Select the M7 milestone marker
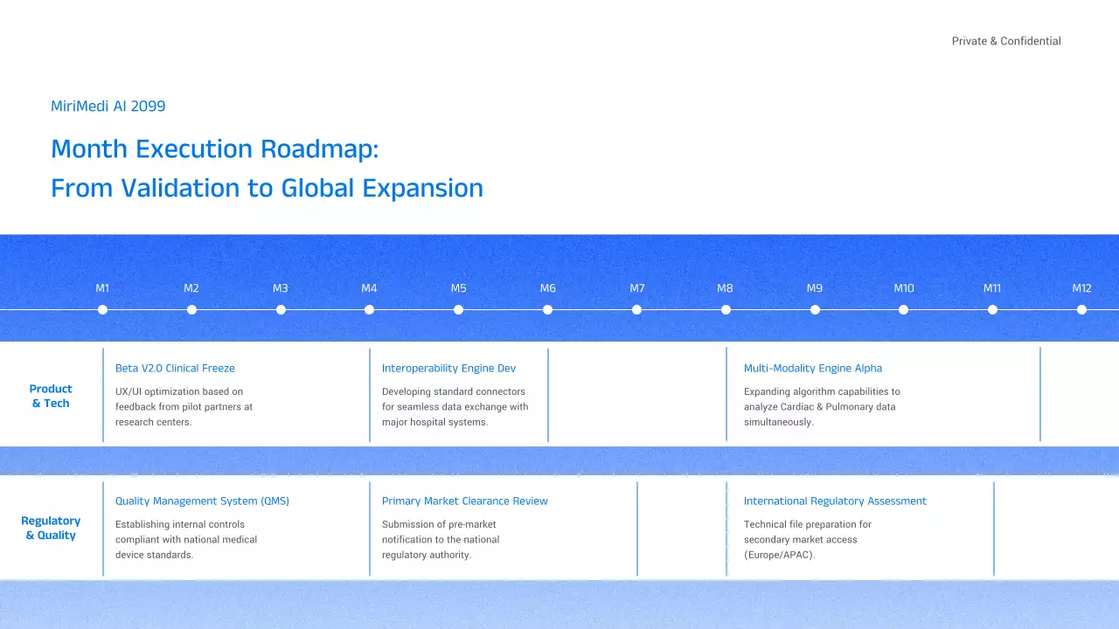 click(x=636, y=309)
